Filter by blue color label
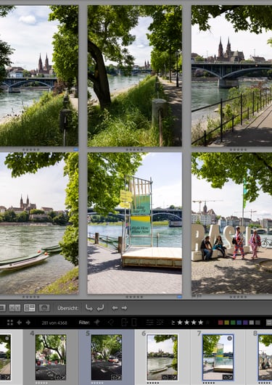 [x=239, y=323]
